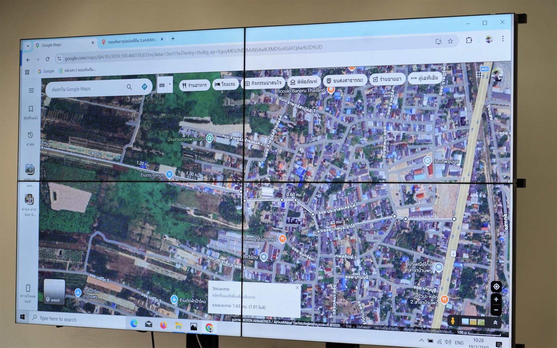Image resolution: width=557 pixels, height=348 pixels.
Task: Open the Recents history icon in the sidebar
Action: coord(30,135)
